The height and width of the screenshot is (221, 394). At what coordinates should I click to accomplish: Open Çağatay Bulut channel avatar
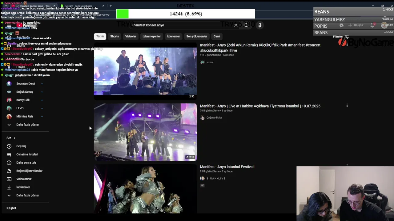[202, 118]
